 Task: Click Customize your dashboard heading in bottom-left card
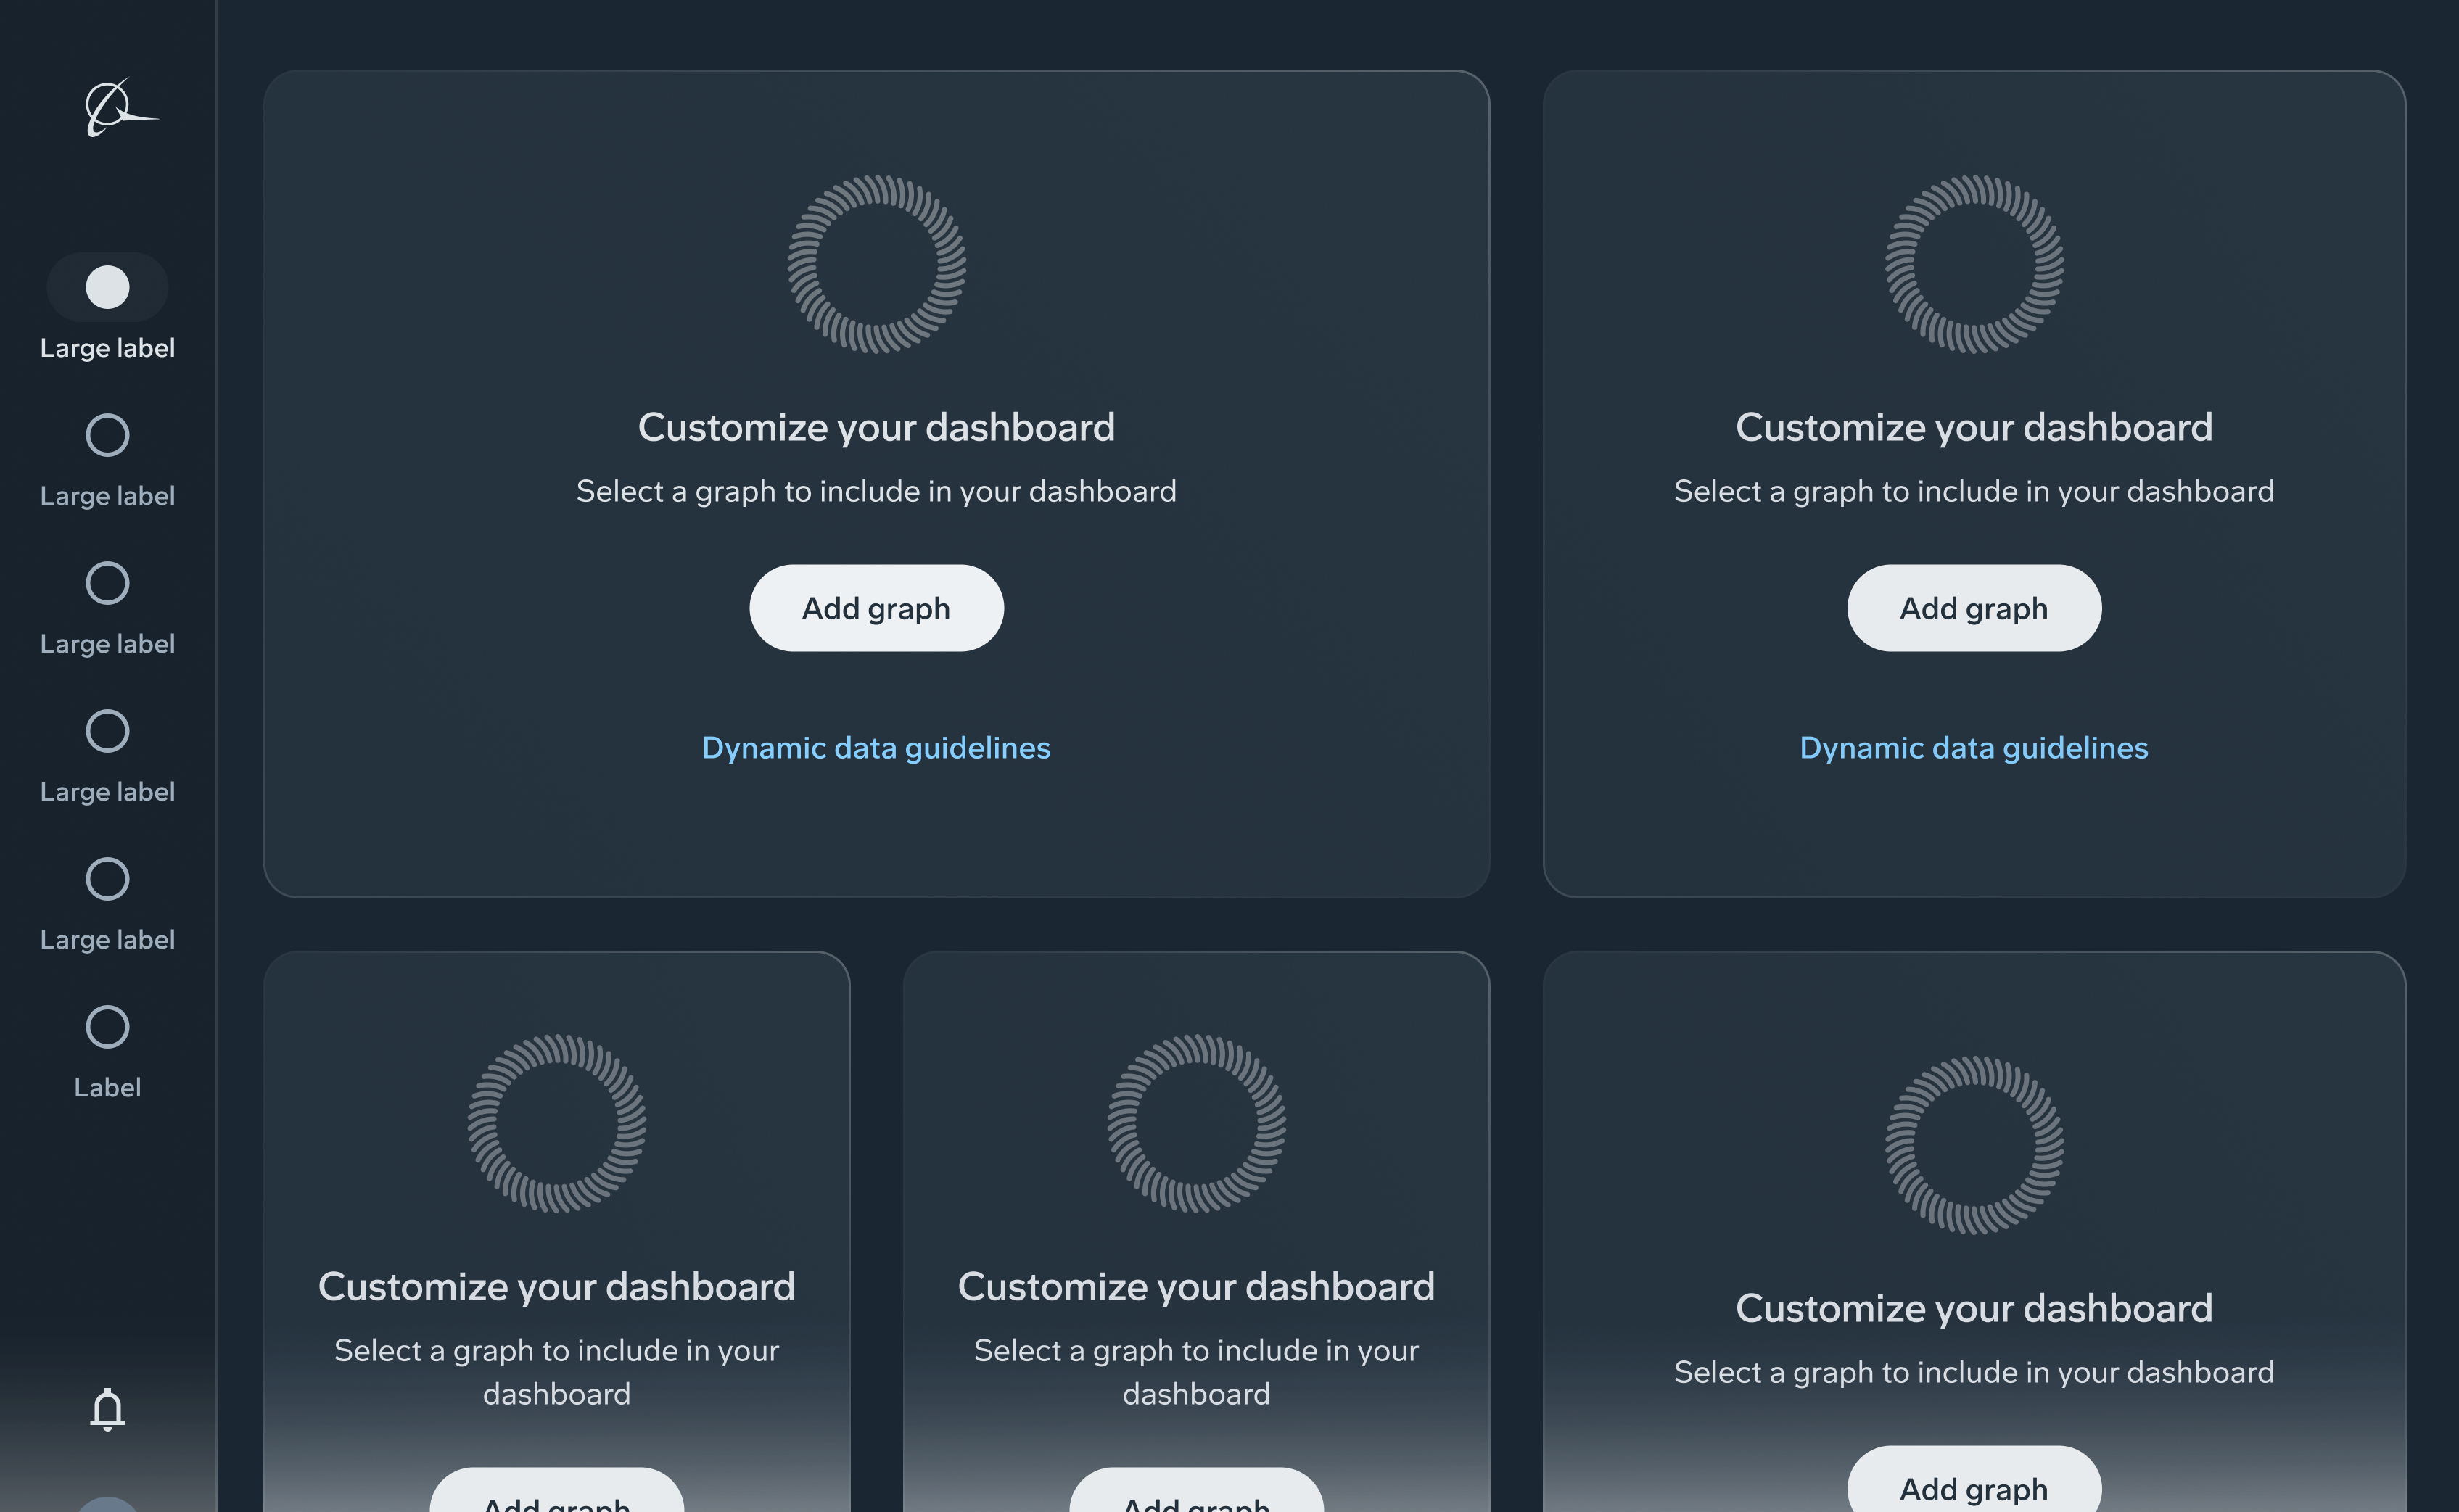[556, 1287]
